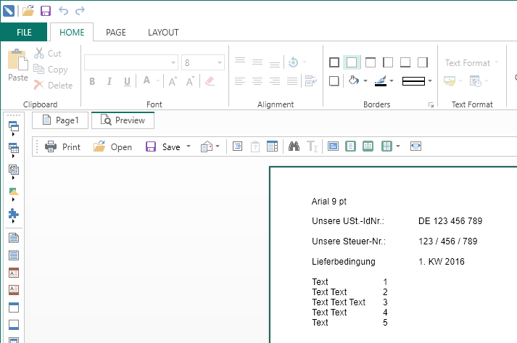517x343 pixels.
Task: Click the list icon right of the mail dropdown
Action: (x=237, y=146)
